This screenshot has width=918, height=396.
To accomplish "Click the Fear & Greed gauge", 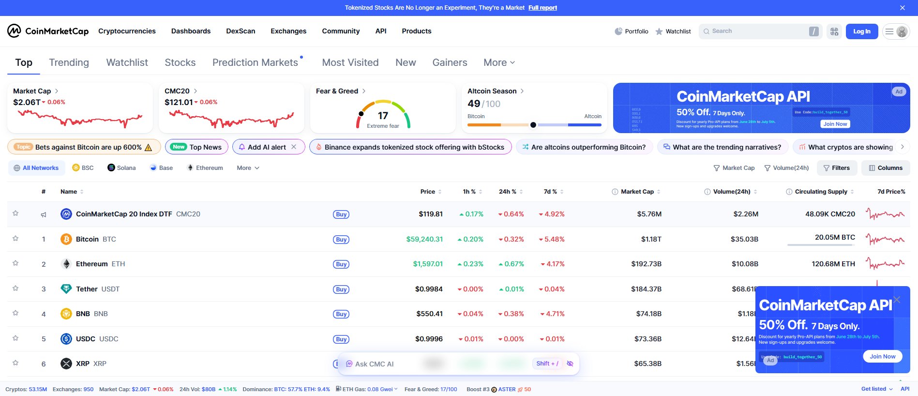I will pyautogui.click(x=383, y=115).
